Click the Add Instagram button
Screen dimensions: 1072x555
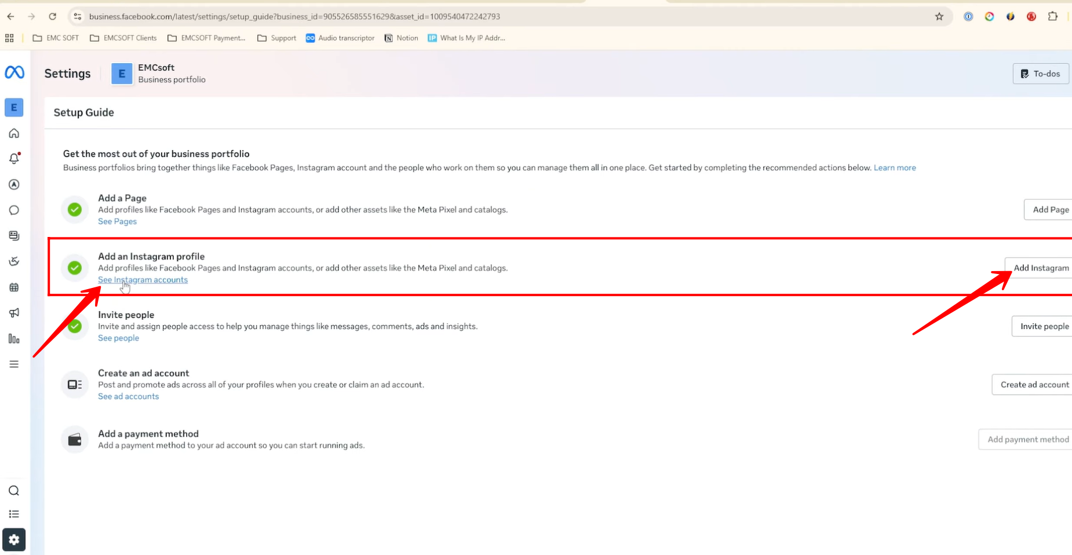(x=1040, y=268)
